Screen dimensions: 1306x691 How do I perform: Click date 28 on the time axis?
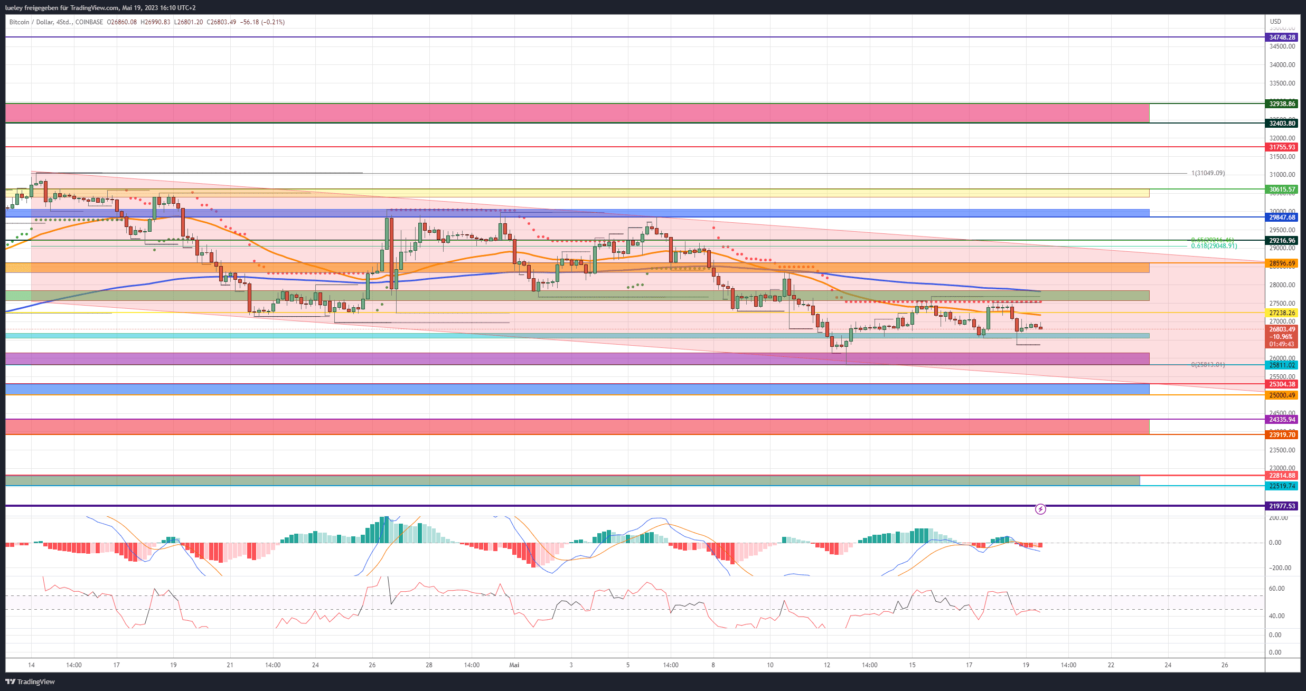429,665
